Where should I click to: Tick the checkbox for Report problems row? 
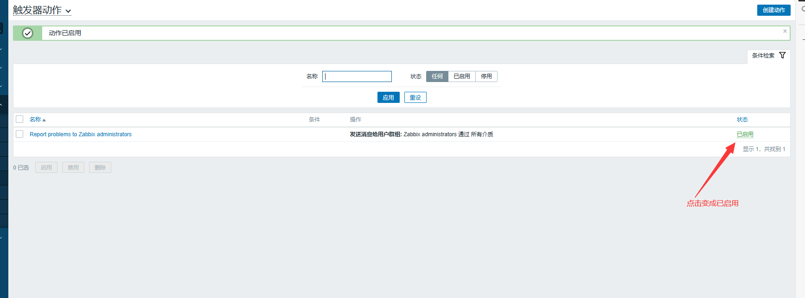coord(19,134)
